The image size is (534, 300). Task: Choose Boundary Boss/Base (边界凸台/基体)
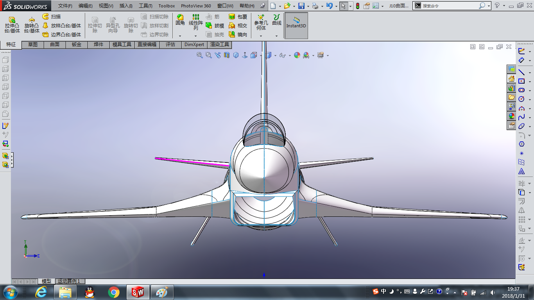click(x=61, y=34)
